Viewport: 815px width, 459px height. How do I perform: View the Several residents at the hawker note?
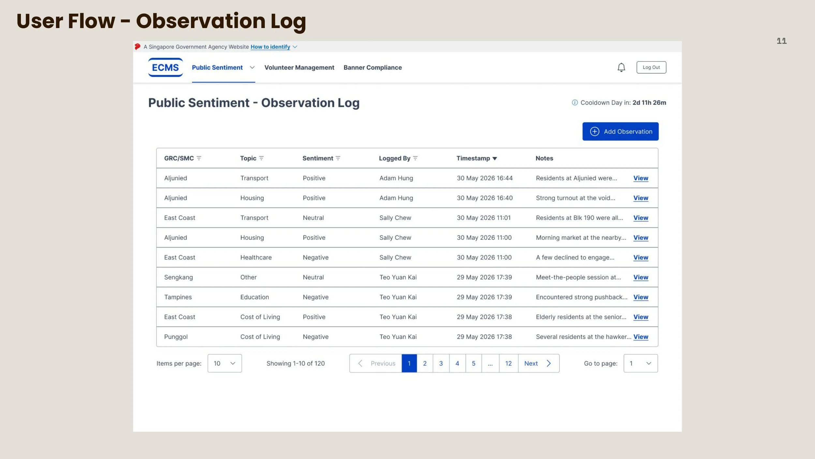click(641, 337)
